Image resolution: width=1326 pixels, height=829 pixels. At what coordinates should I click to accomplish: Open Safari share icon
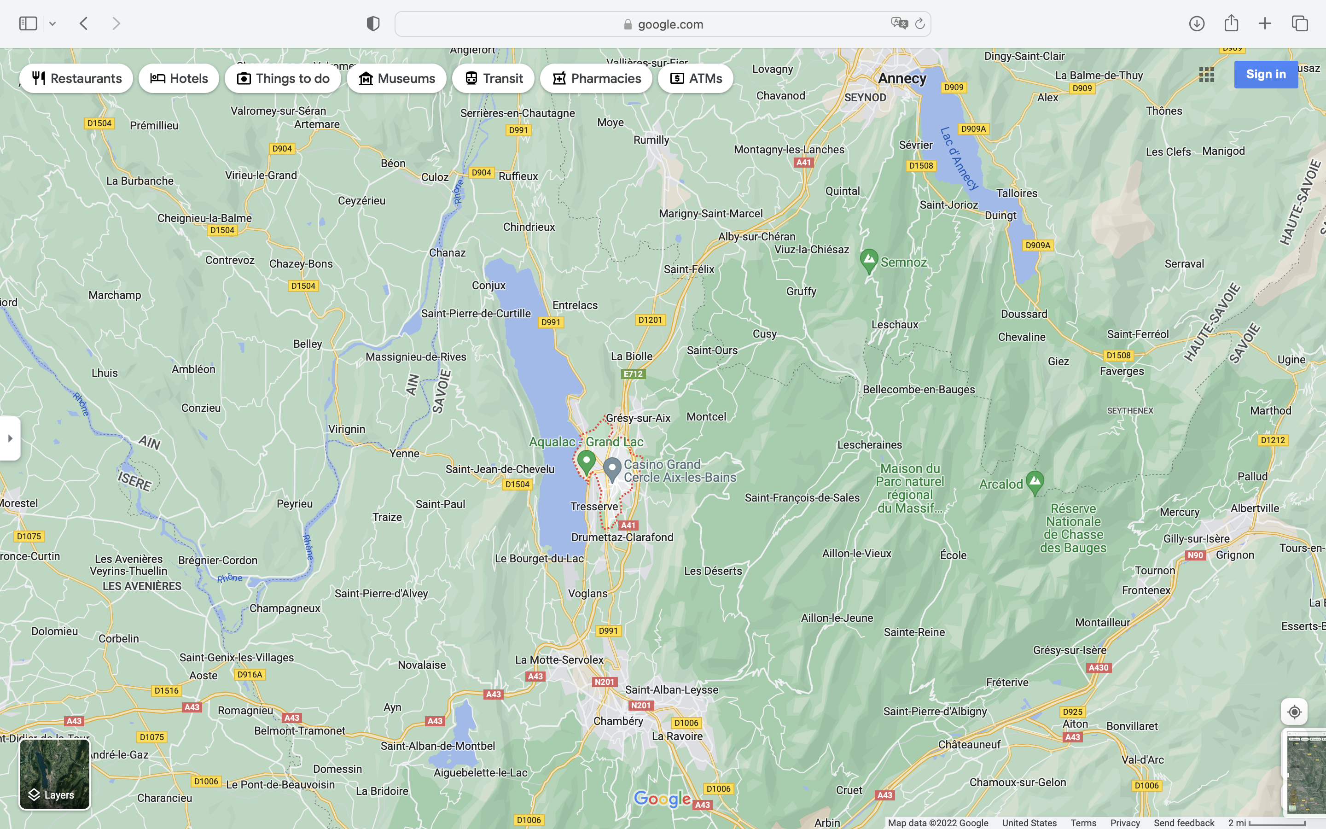pyautogui.click(x=1231, y=23)
